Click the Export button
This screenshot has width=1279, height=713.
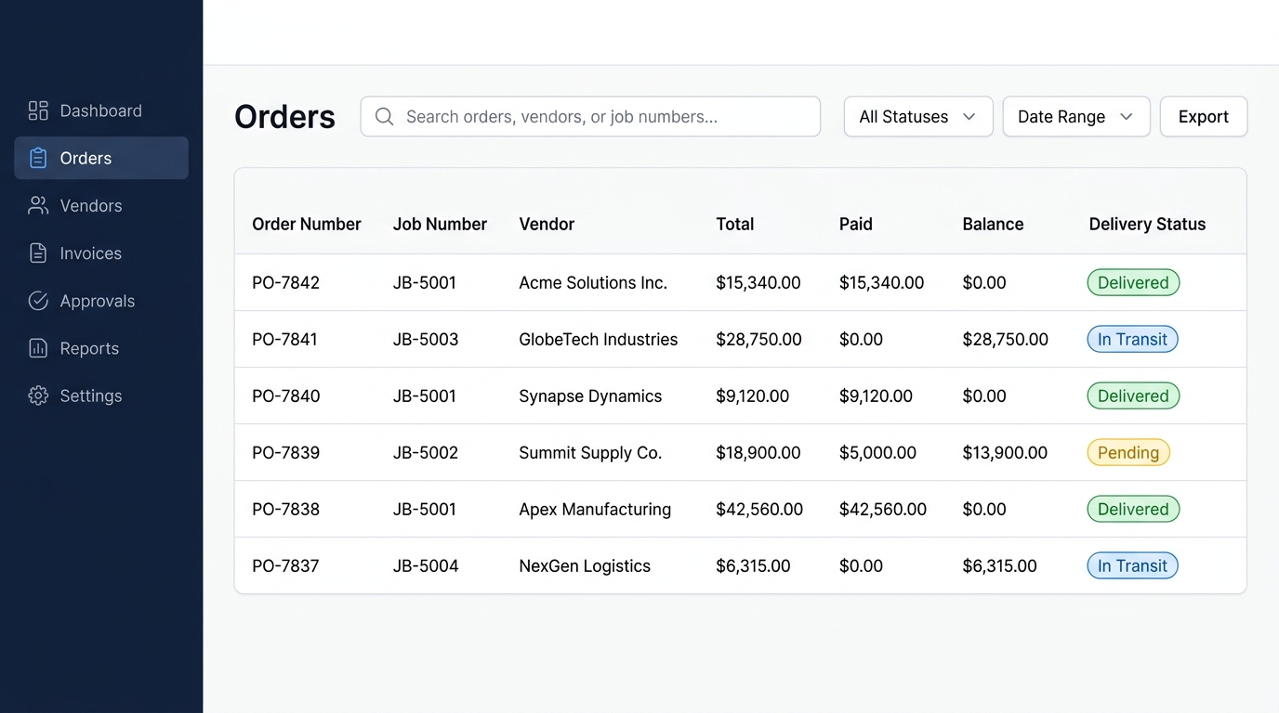click(1204, 116)
